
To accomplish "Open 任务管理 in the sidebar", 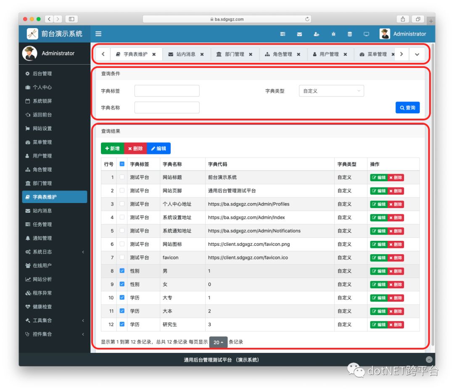I will (x=42, y=224).
